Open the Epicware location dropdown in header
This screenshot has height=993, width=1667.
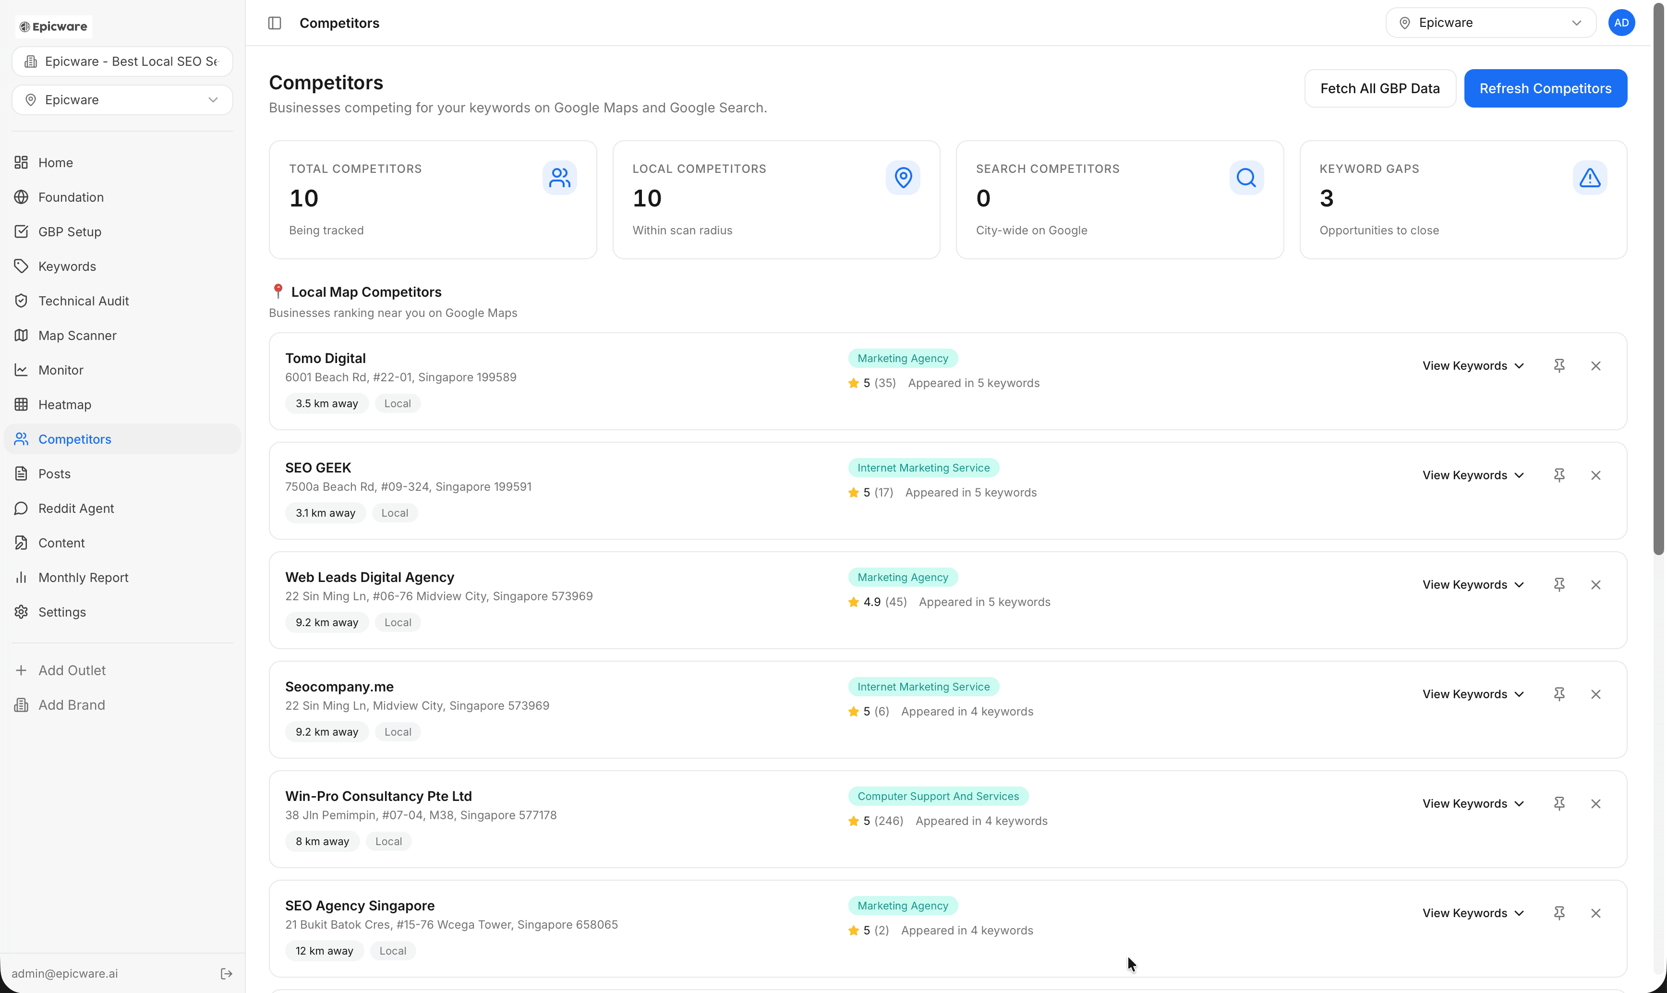[x=1490, y=23]
